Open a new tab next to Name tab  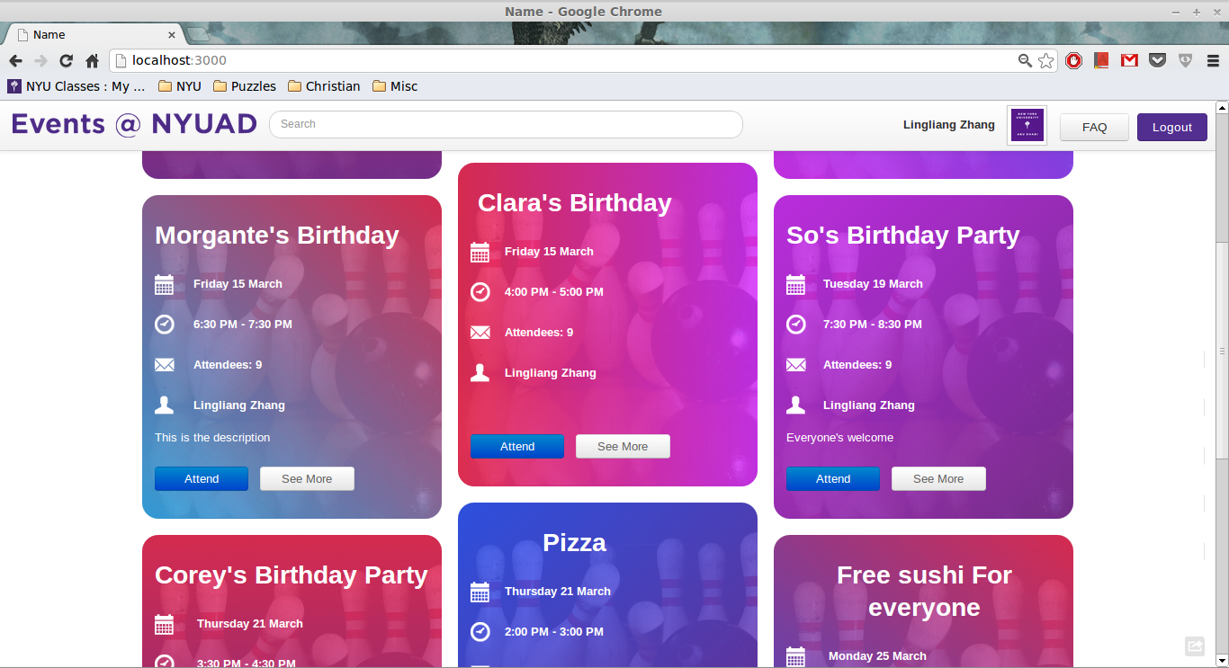click(x=199, y=35)
